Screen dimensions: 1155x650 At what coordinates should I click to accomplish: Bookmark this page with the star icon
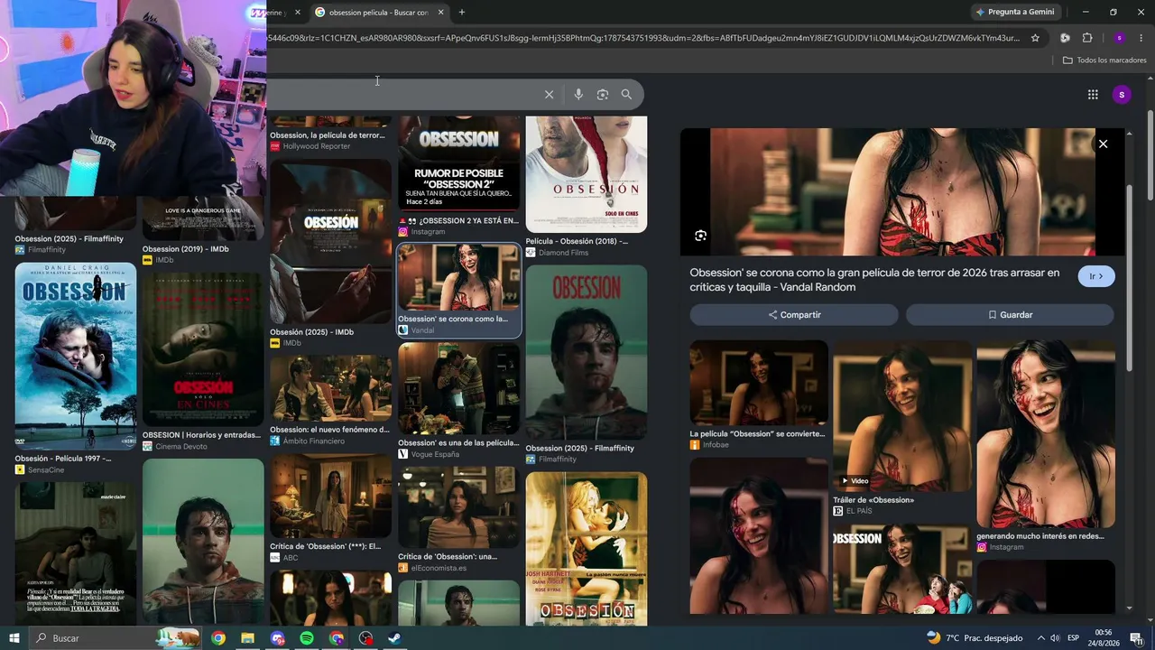[x=1035, y=38]
